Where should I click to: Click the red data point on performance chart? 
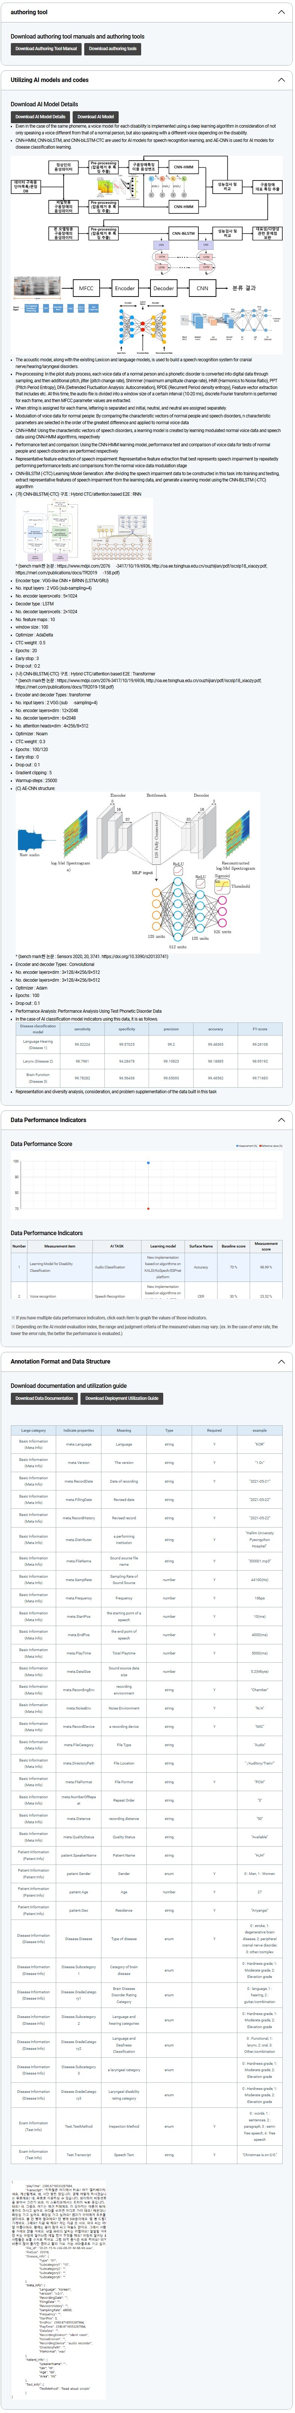[148, 1209]
